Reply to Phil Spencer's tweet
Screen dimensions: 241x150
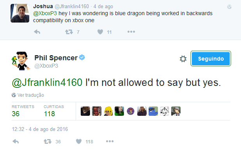click(16, 141)
